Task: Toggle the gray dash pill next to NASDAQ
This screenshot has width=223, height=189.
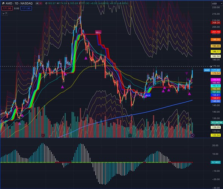Action: (37, 3)
